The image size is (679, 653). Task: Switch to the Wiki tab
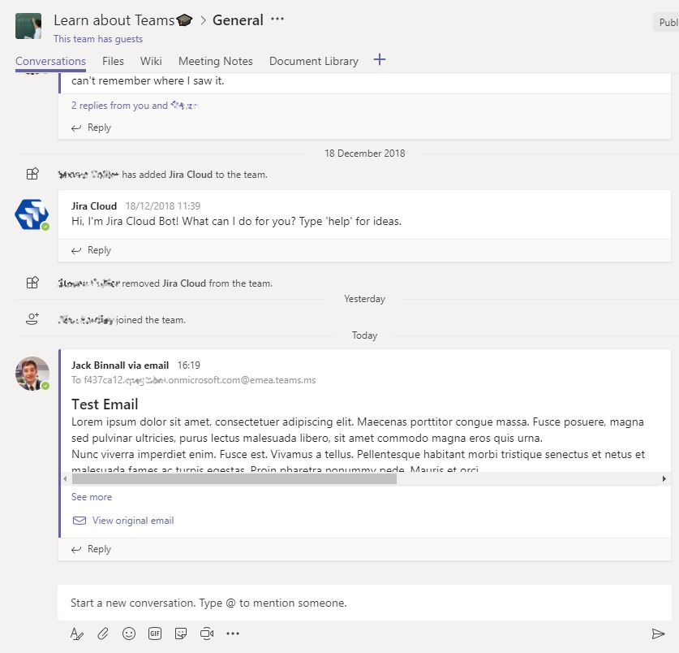(x=151, y=61)
